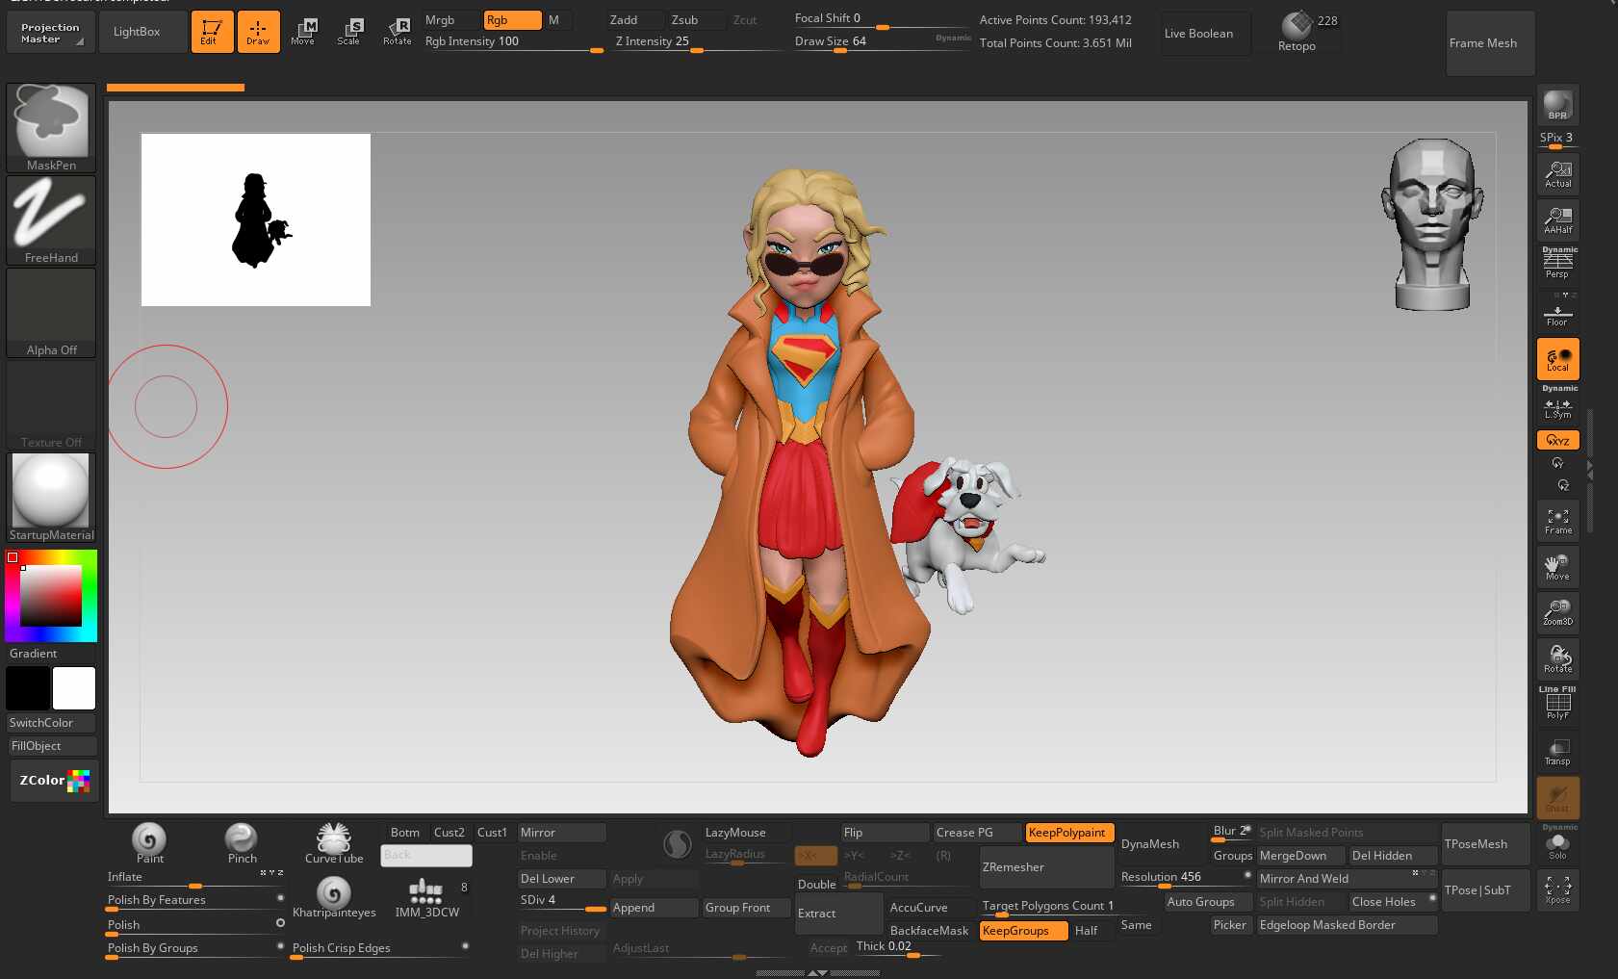
Task: Click the Zoom3D navigation icon
Action: (1557, 612)
